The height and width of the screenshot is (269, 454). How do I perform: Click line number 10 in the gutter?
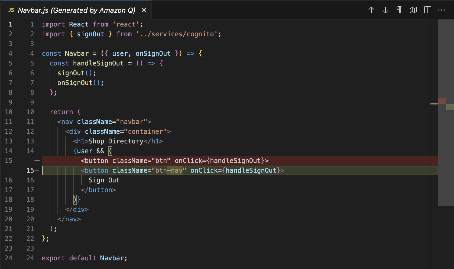click(x=8, y=112)
